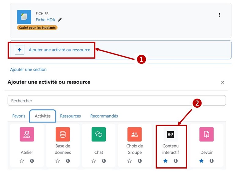Click the Rechercher search field

pyautogui.click(x=117, y=101)
